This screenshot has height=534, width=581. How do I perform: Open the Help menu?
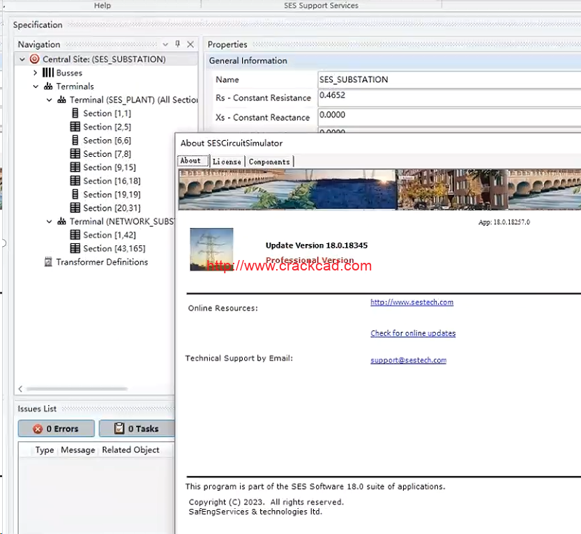point(103,5)
